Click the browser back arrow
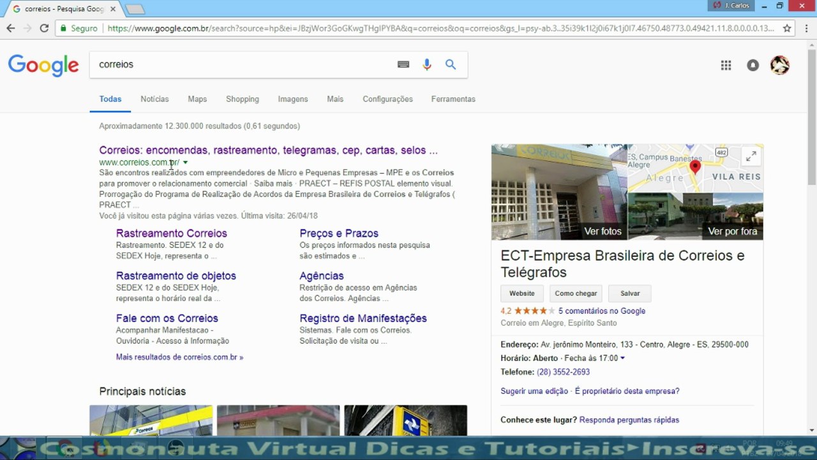 (11, 28)
